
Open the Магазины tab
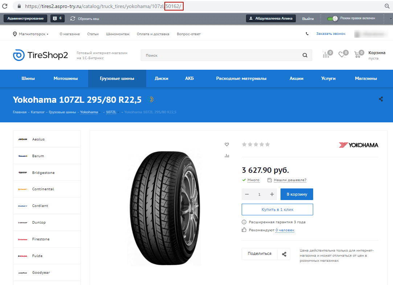366,78
